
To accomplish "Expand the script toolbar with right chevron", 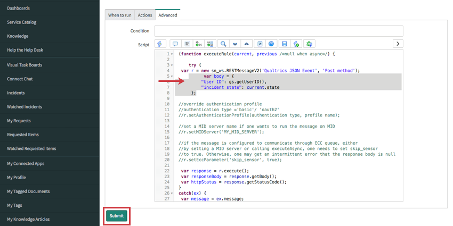I will 398,44.
